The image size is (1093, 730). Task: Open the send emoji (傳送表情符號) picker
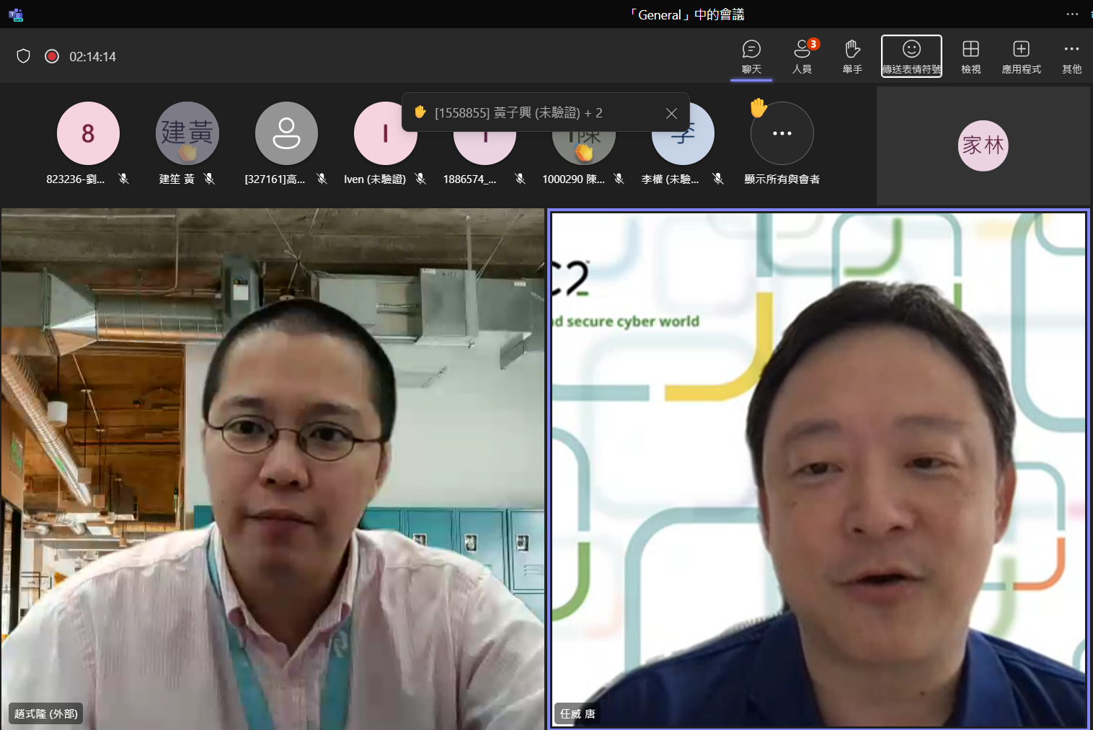point(911,56)
